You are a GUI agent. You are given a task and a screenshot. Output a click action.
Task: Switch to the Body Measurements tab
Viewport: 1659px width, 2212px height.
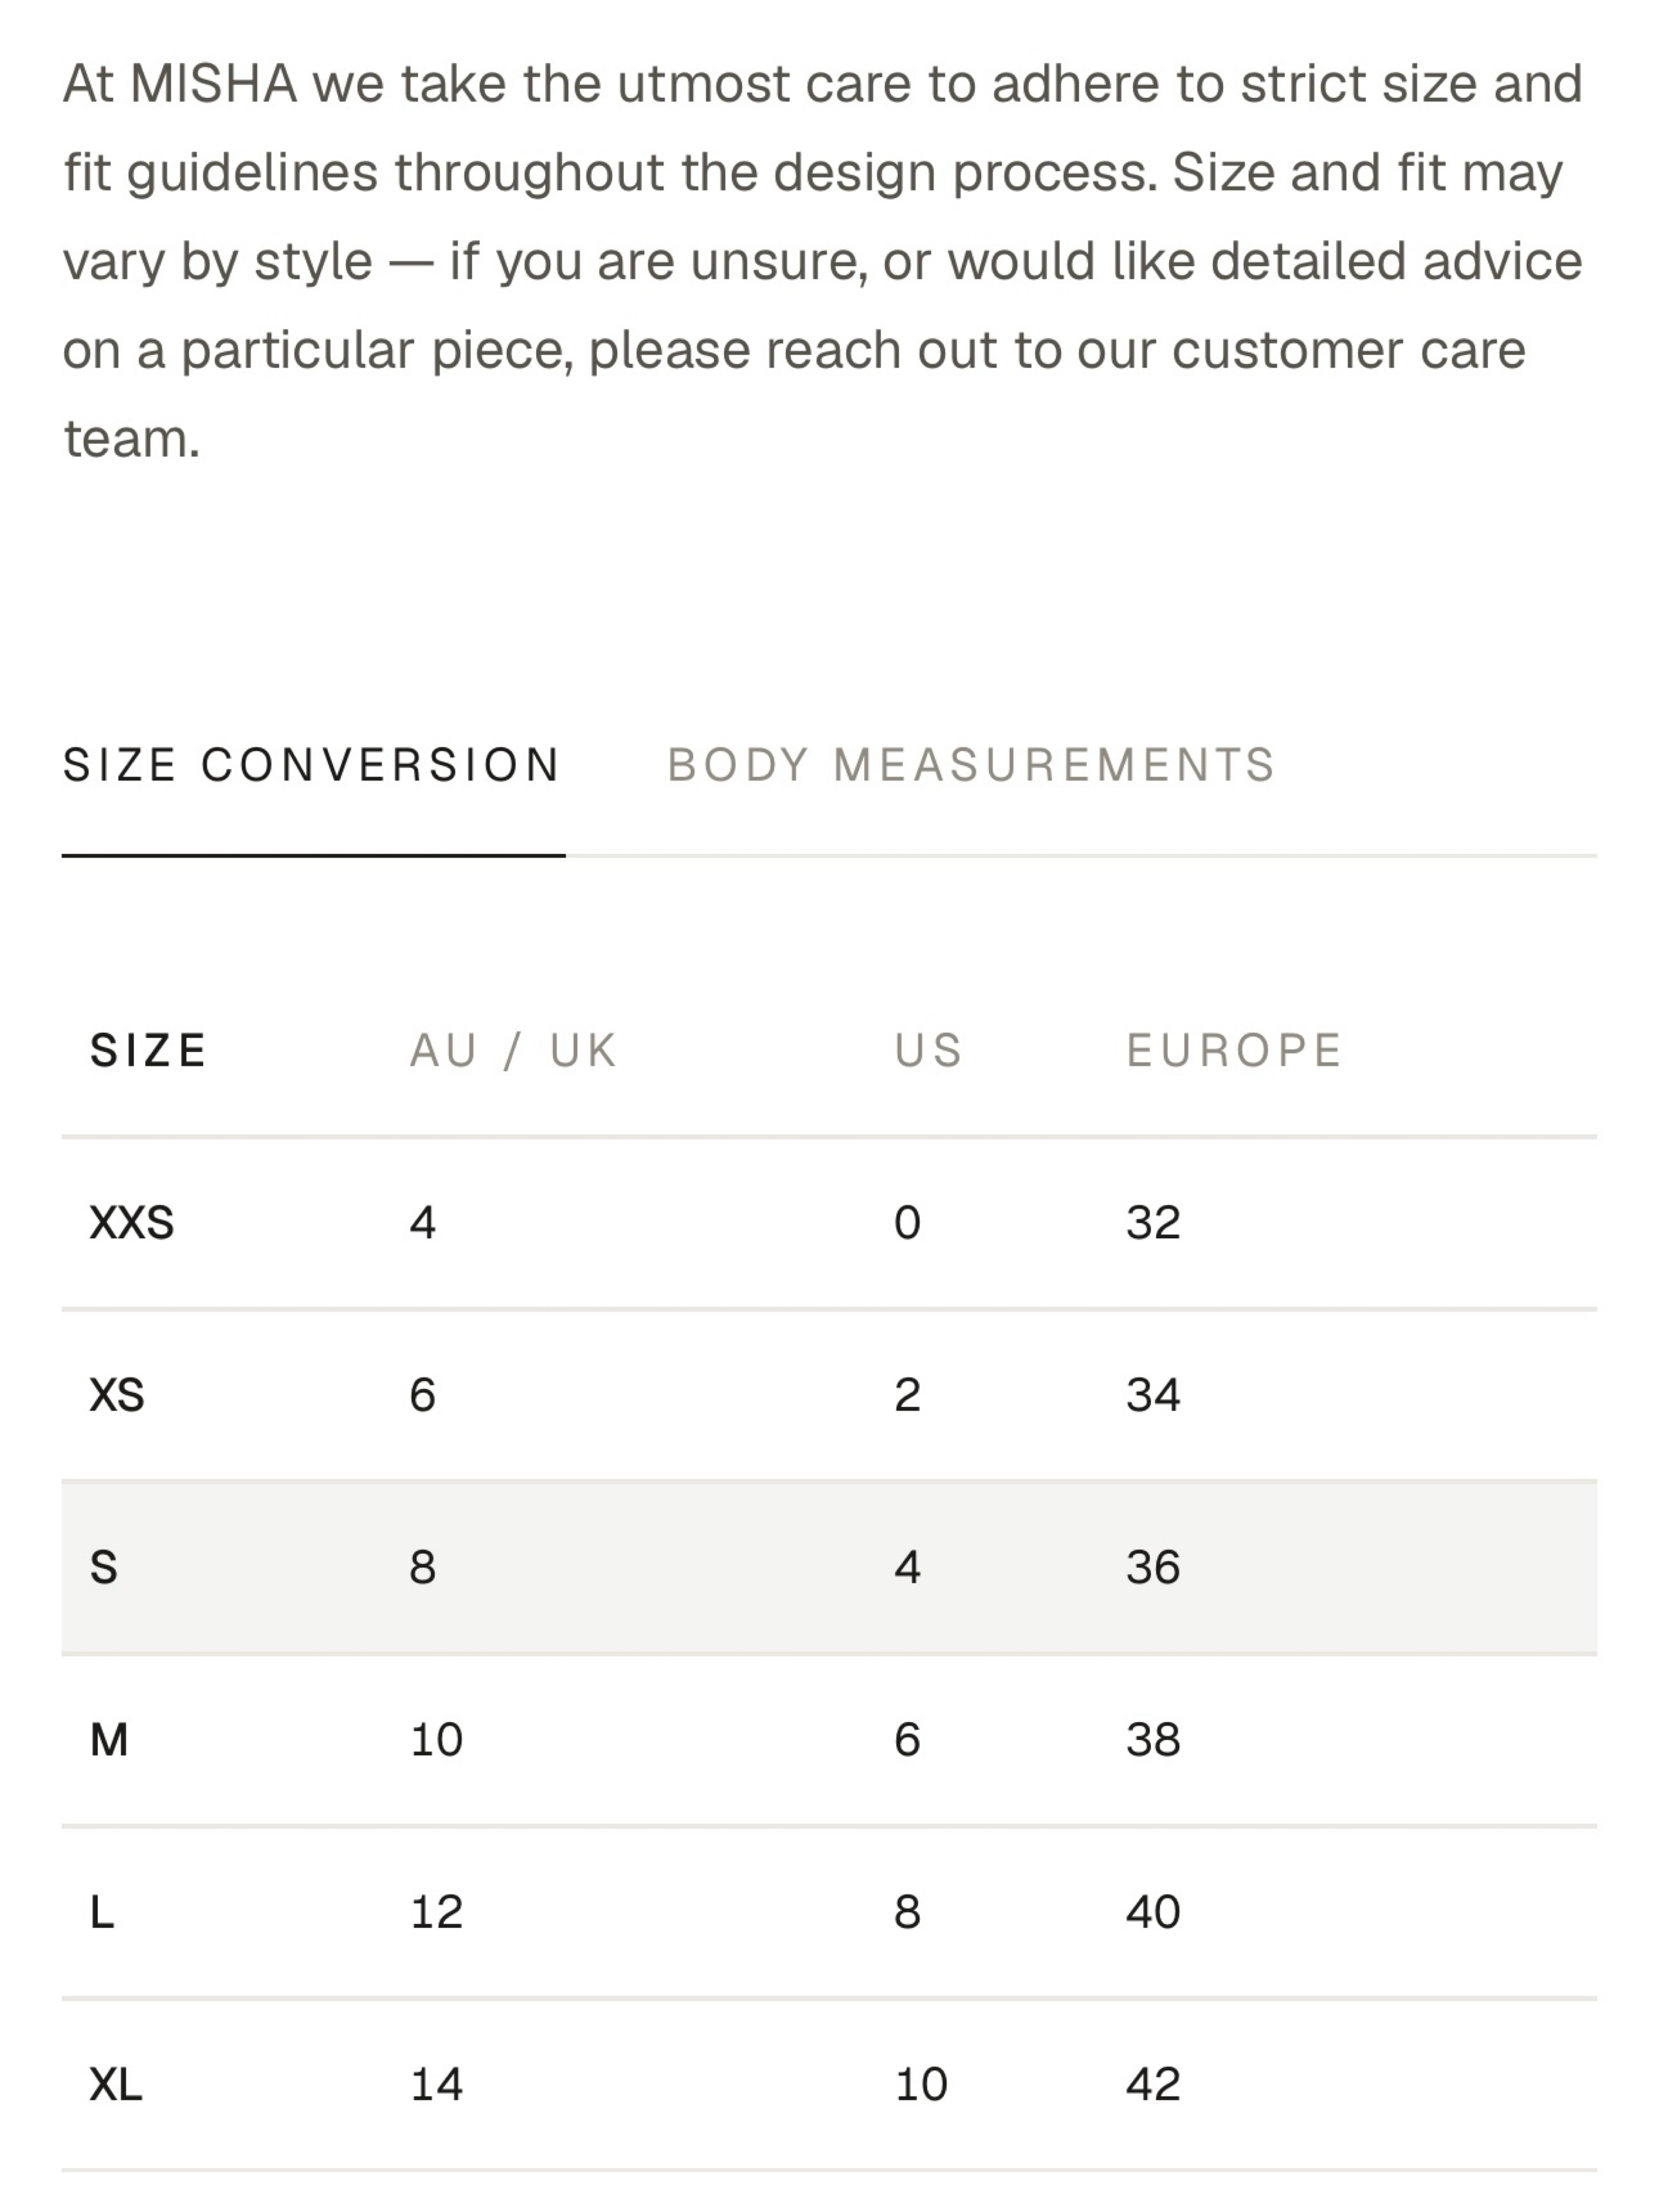(972, 765)
